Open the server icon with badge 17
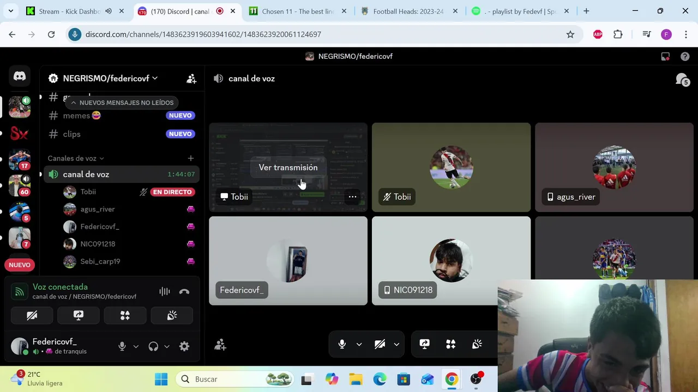Viewport: 698px width, 392px height. [x=20, y=160]
